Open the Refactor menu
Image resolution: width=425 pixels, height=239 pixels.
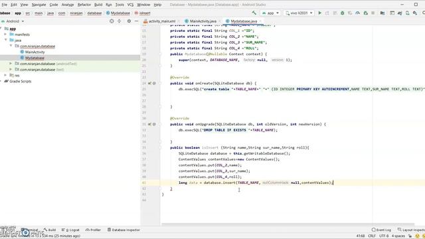coord(84,5)
